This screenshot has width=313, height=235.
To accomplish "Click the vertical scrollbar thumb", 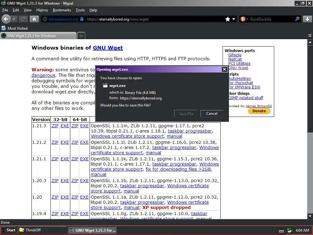I will point(310,89).
